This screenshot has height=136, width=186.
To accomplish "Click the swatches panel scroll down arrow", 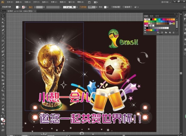I will point(177,30).
